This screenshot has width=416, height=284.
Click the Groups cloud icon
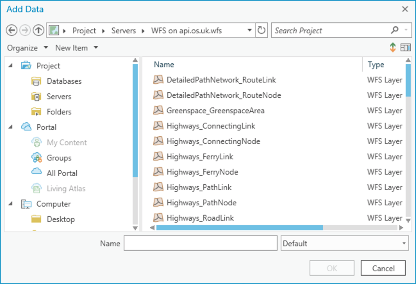click(37, 157)
